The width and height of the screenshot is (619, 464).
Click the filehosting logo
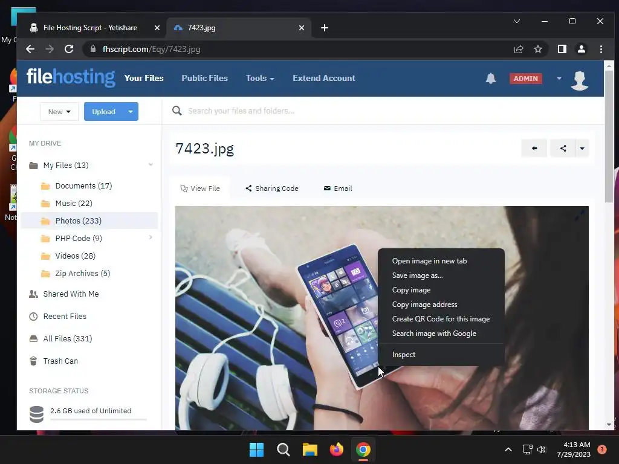[x=71, y=77]
